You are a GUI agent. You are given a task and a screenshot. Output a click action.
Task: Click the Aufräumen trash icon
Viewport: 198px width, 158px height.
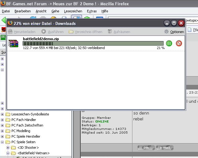[110, 31]
